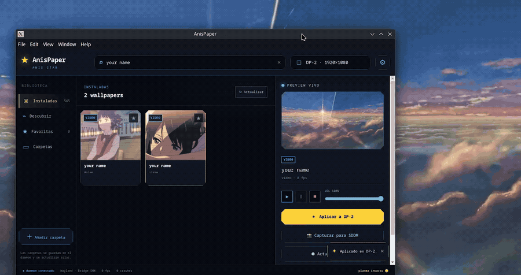Apply wallpaper with 'Aplicar a DP-2'
521x275 pixels.
click(x=333, y=217)
